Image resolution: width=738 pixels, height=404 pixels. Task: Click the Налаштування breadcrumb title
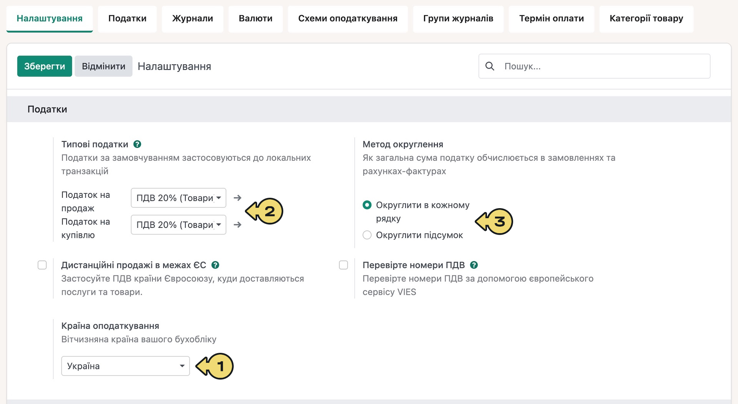point(175,66)
